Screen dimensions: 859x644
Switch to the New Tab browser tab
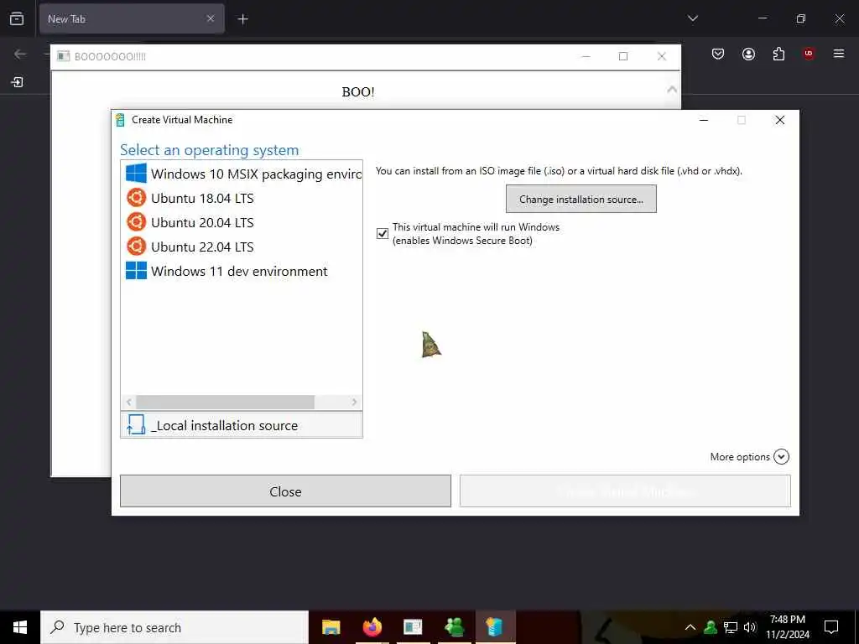pyautogui.click(x=132, y=18)
